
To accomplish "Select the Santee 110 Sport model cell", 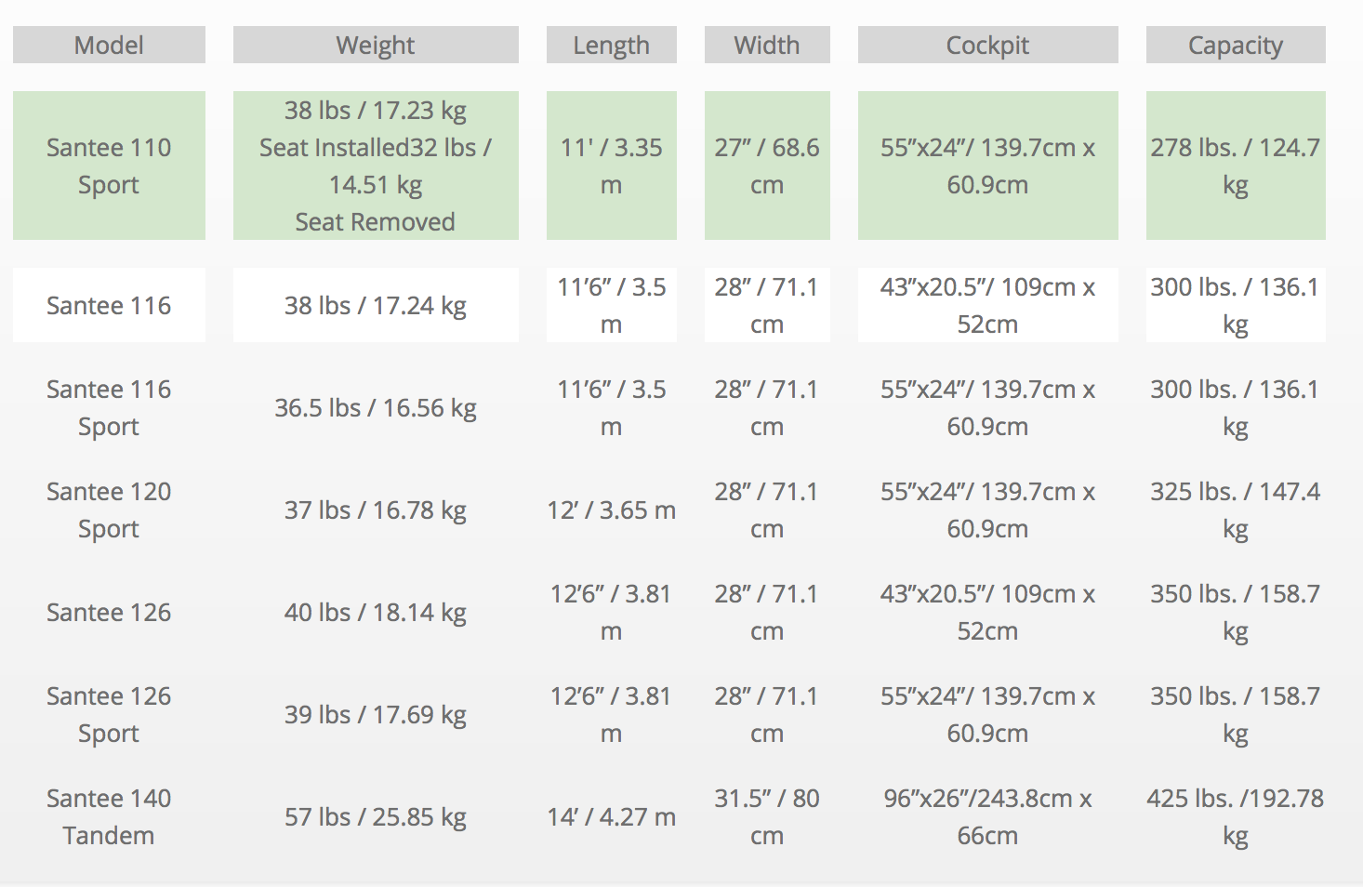I will (109, 165).
